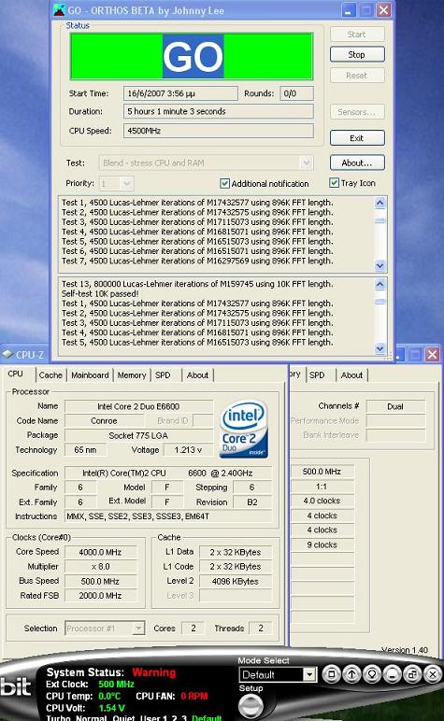
Task: Click the Reset button in ORTHOS
Action: tap(357, 75)
